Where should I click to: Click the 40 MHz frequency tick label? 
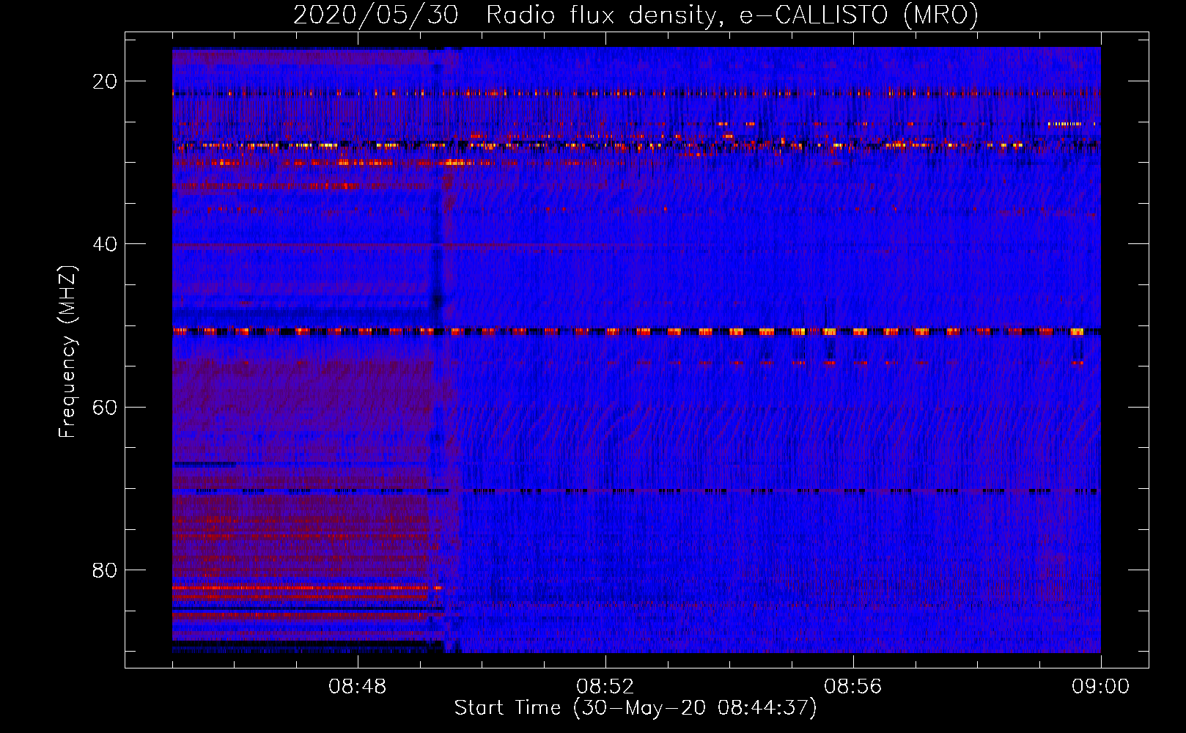tap(105, 244)
